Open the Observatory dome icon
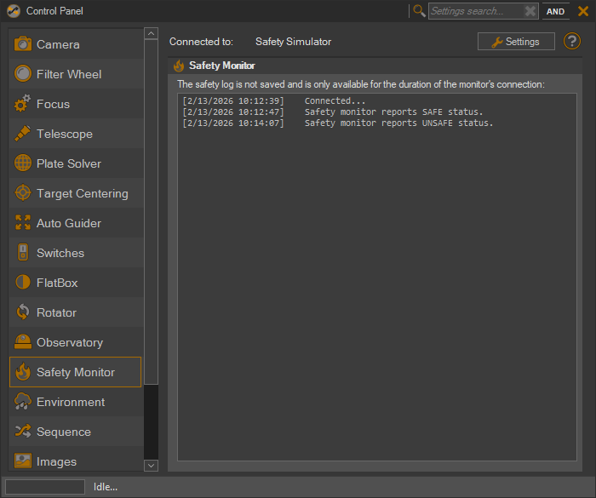 click(x=23, y=341)
